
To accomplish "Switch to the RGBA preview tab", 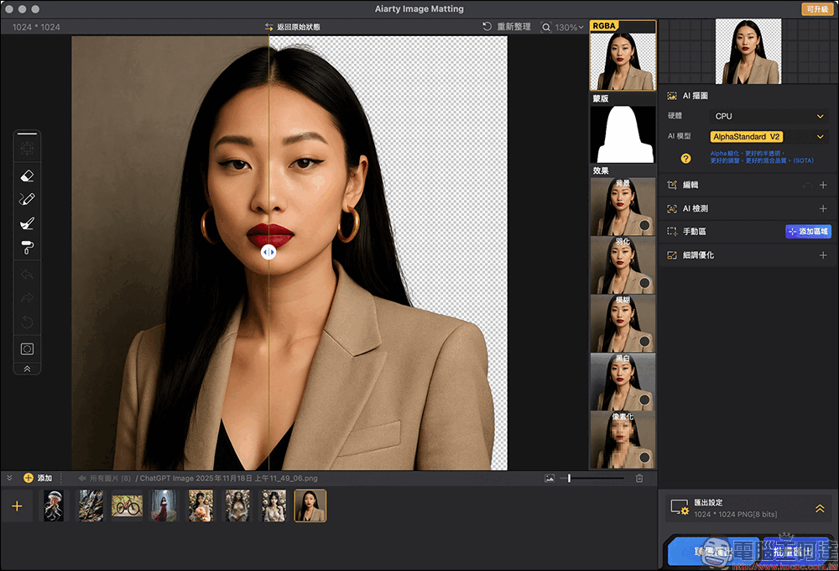I will click(x=621, y=25).
